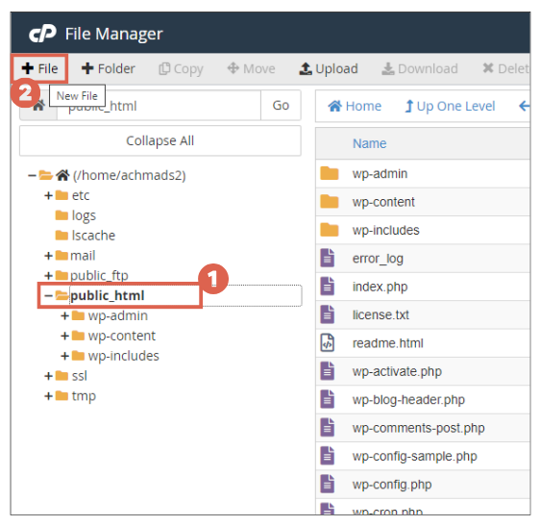Click the wp-admin folder icon in file list
The width and height of the screenshot is (540, 526).
tap(330, 173)
